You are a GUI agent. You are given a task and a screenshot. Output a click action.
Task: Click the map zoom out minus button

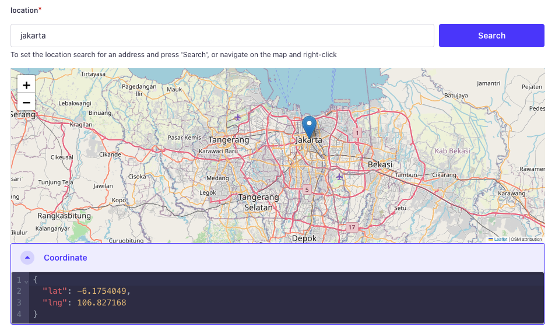[26, 103]
